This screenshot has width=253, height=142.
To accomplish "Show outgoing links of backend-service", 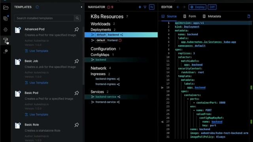I will 119,97.
